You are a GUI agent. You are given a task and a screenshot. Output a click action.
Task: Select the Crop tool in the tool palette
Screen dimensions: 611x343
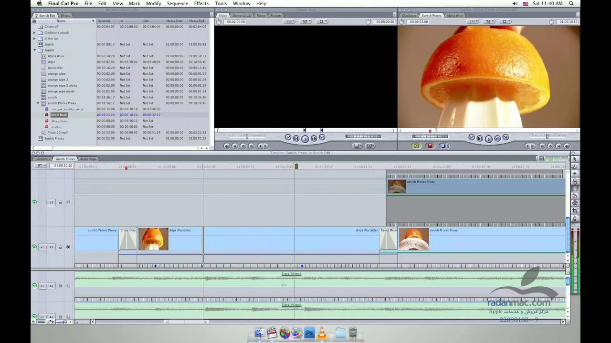click(x=575, y=210)
